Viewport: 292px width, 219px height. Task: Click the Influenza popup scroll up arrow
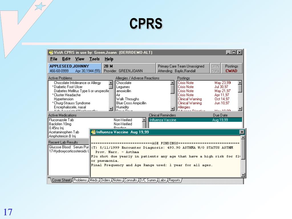point(243,138)
